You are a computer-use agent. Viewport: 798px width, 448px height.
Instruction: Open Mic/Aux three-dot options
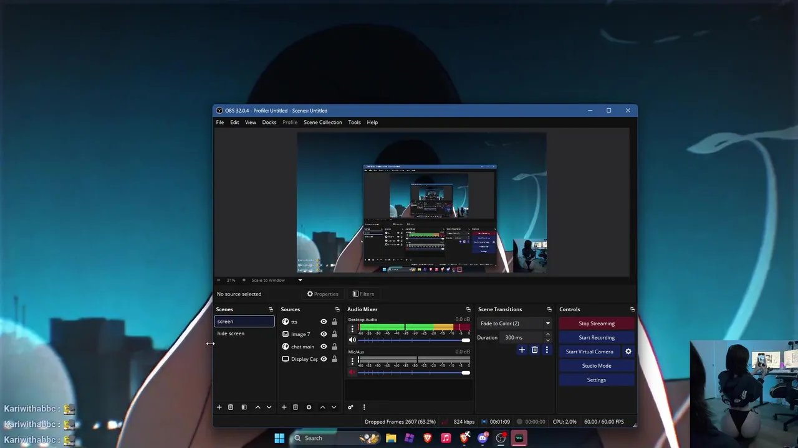tap(352, 360)
